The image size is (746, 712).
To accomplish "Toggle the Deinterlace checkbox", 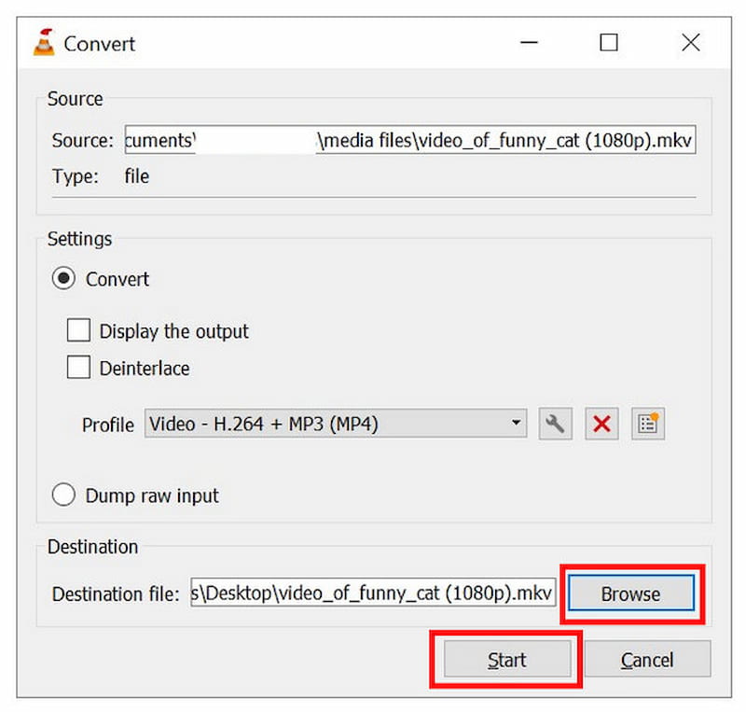I will (79, 369).
